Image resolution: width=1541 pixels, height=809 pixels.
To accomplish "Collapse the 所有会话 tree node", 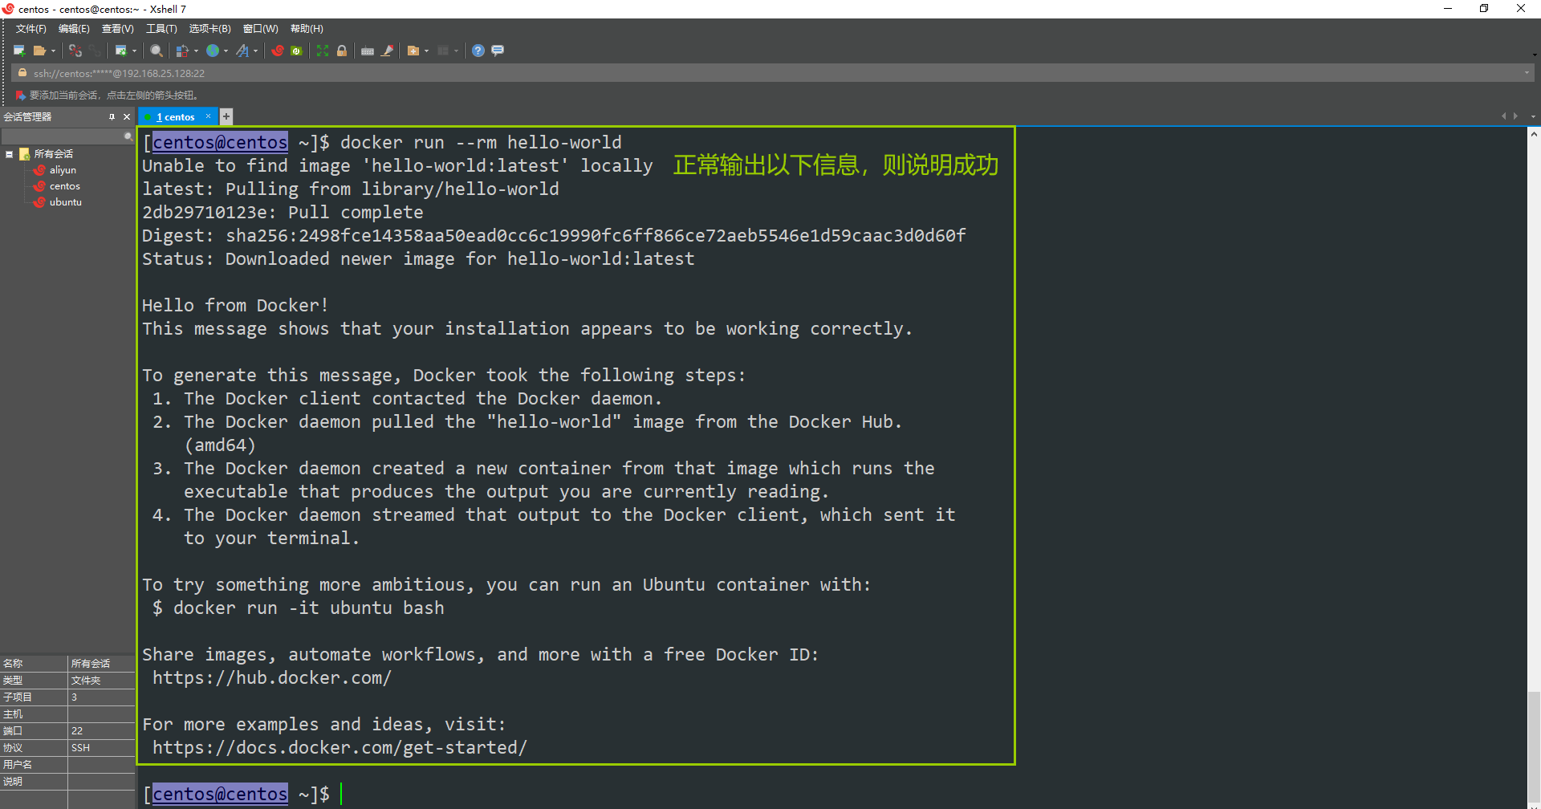I will tap(10, 154).
